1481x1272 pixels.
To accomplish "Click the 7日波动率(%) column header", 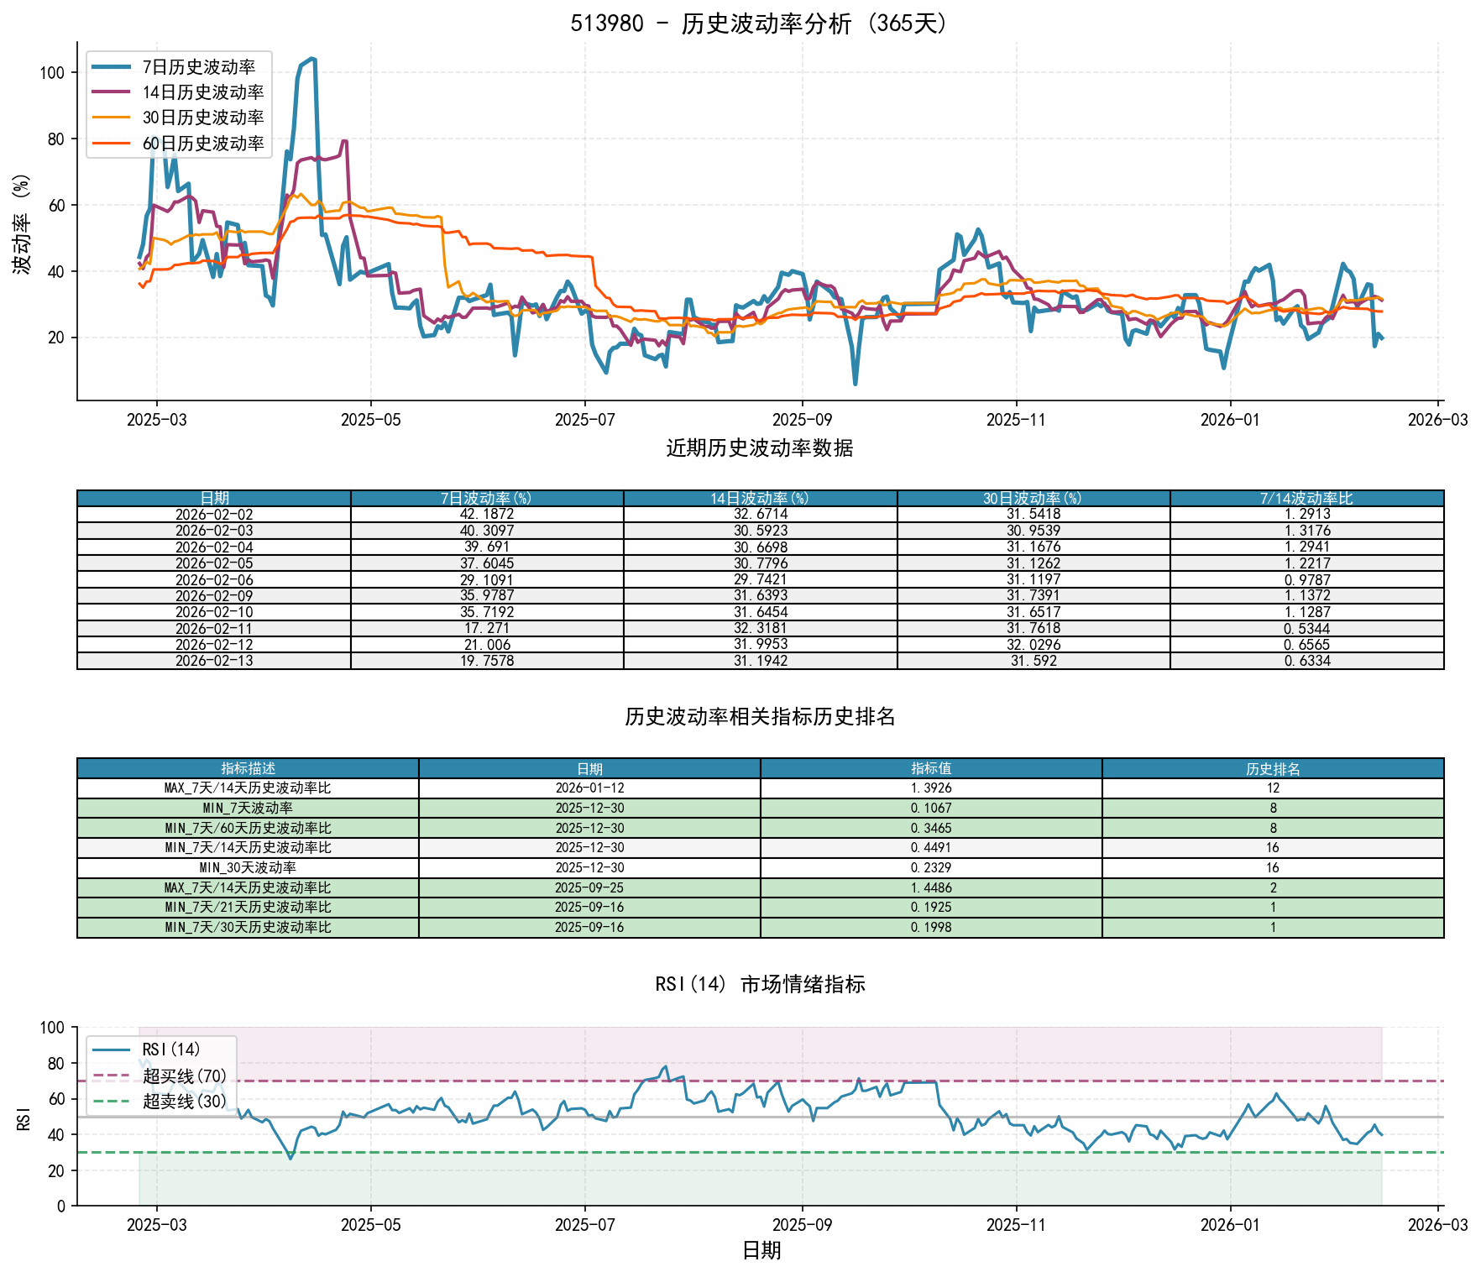I will 487,498.
